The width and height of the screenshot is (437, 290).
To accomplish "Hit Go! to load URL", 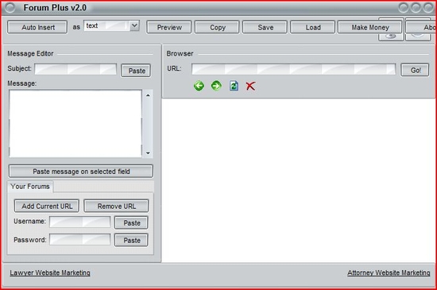I will (x=415, y=70).
